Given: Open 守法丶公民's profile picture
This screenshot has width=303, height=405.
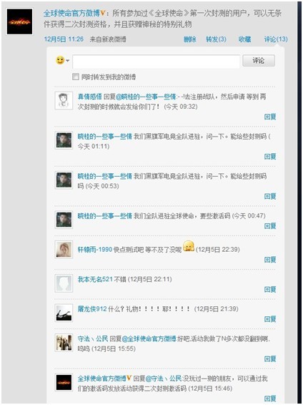Looking at the screenshot, I should (x=64, y=343).
